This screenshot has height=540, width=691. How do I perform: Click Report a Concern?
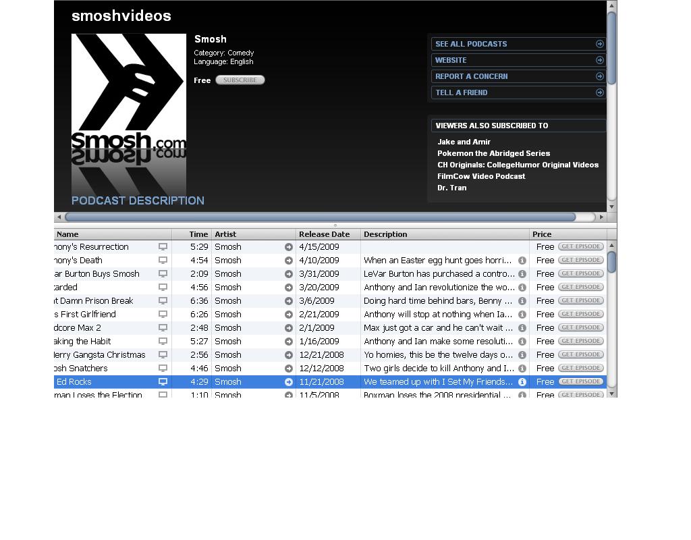pos(518,76)
